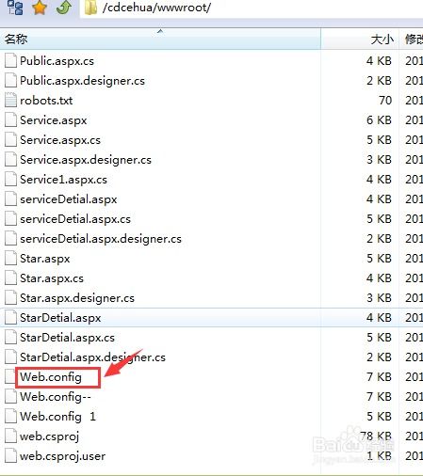Open the favorites star icon
Viewport: 423px width, 476px height.
[x=40, y=8]
